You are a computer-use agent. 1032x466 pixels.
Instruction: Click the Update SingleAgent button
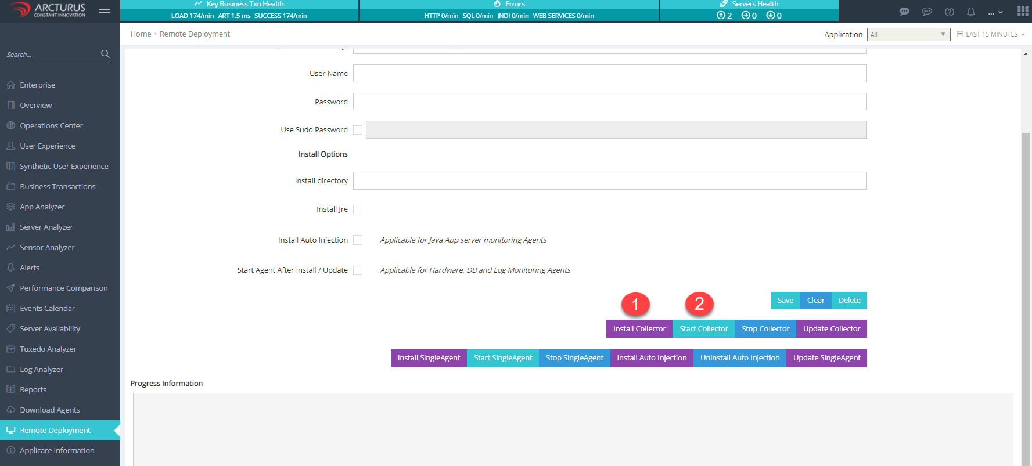827,358
